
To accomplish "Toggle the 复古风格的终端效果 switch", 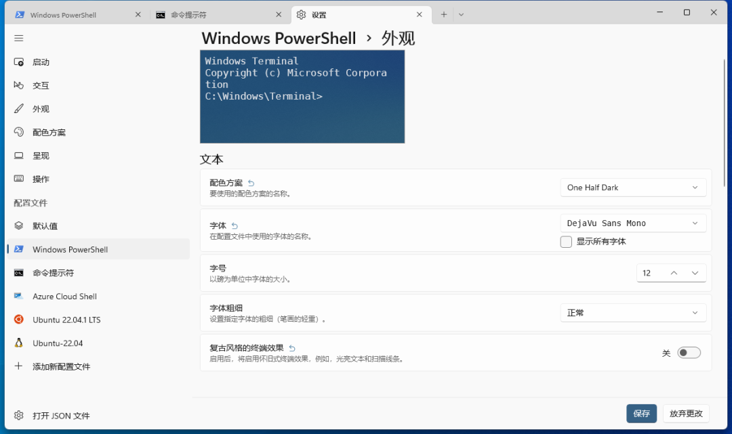I will (689, 353).
